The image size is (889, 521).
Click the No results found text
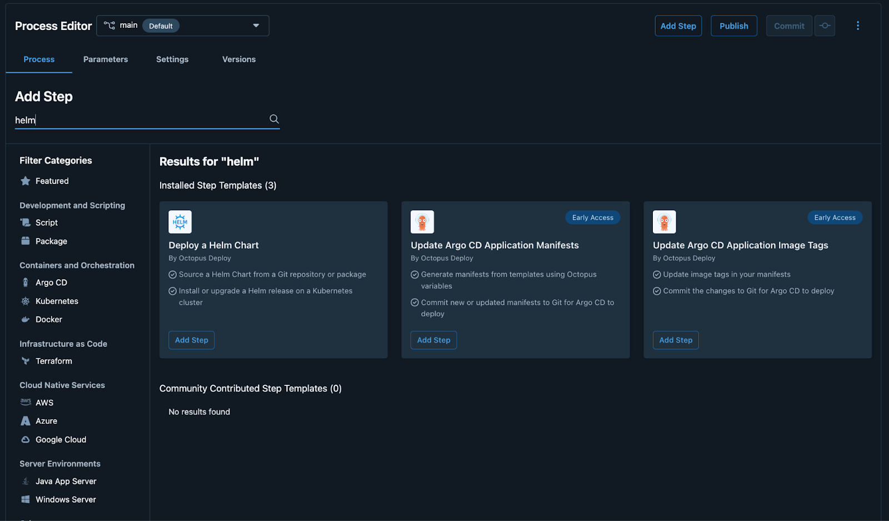(x=199, y=411)
